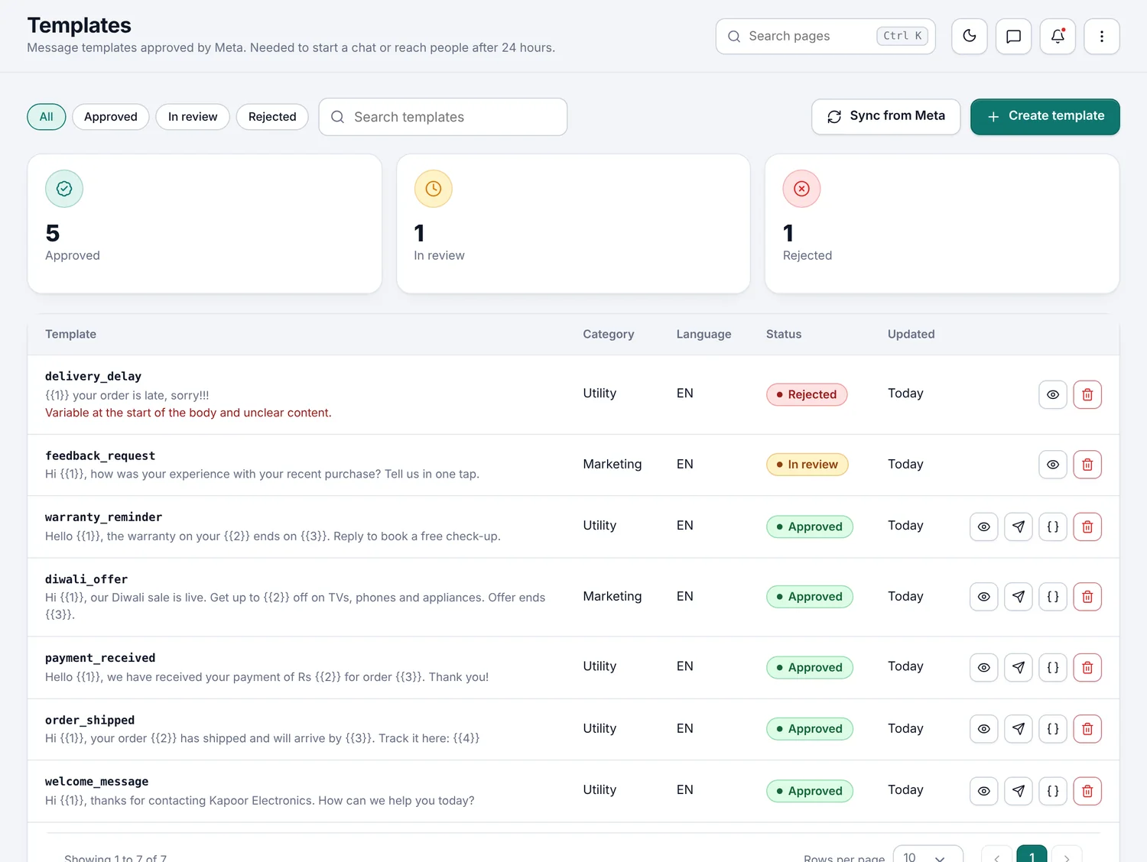This screenshot has height=862, width=1147.
Task: Create a new template
Action: 1045,116
